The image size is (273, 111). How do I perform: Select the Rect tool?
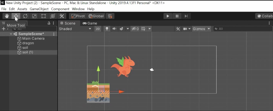tap(44, 16)
